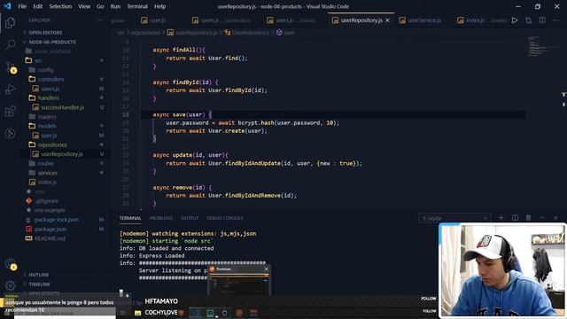
Task: Open successHandler.js in the file tree
Action: [x=63, y=107]
